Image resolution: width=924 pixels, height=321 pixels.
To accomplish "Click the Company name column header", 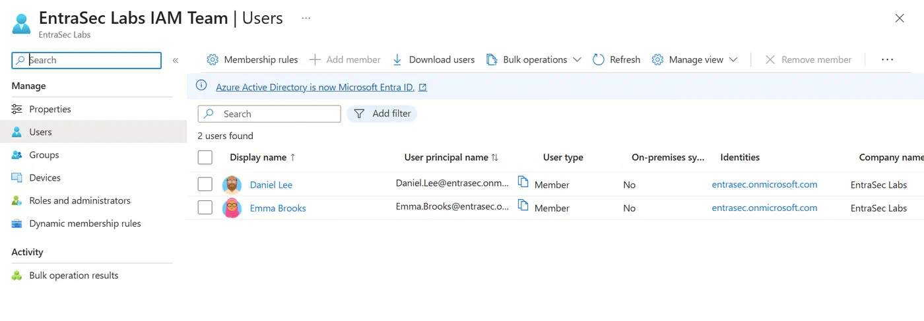I will (891, 158).
